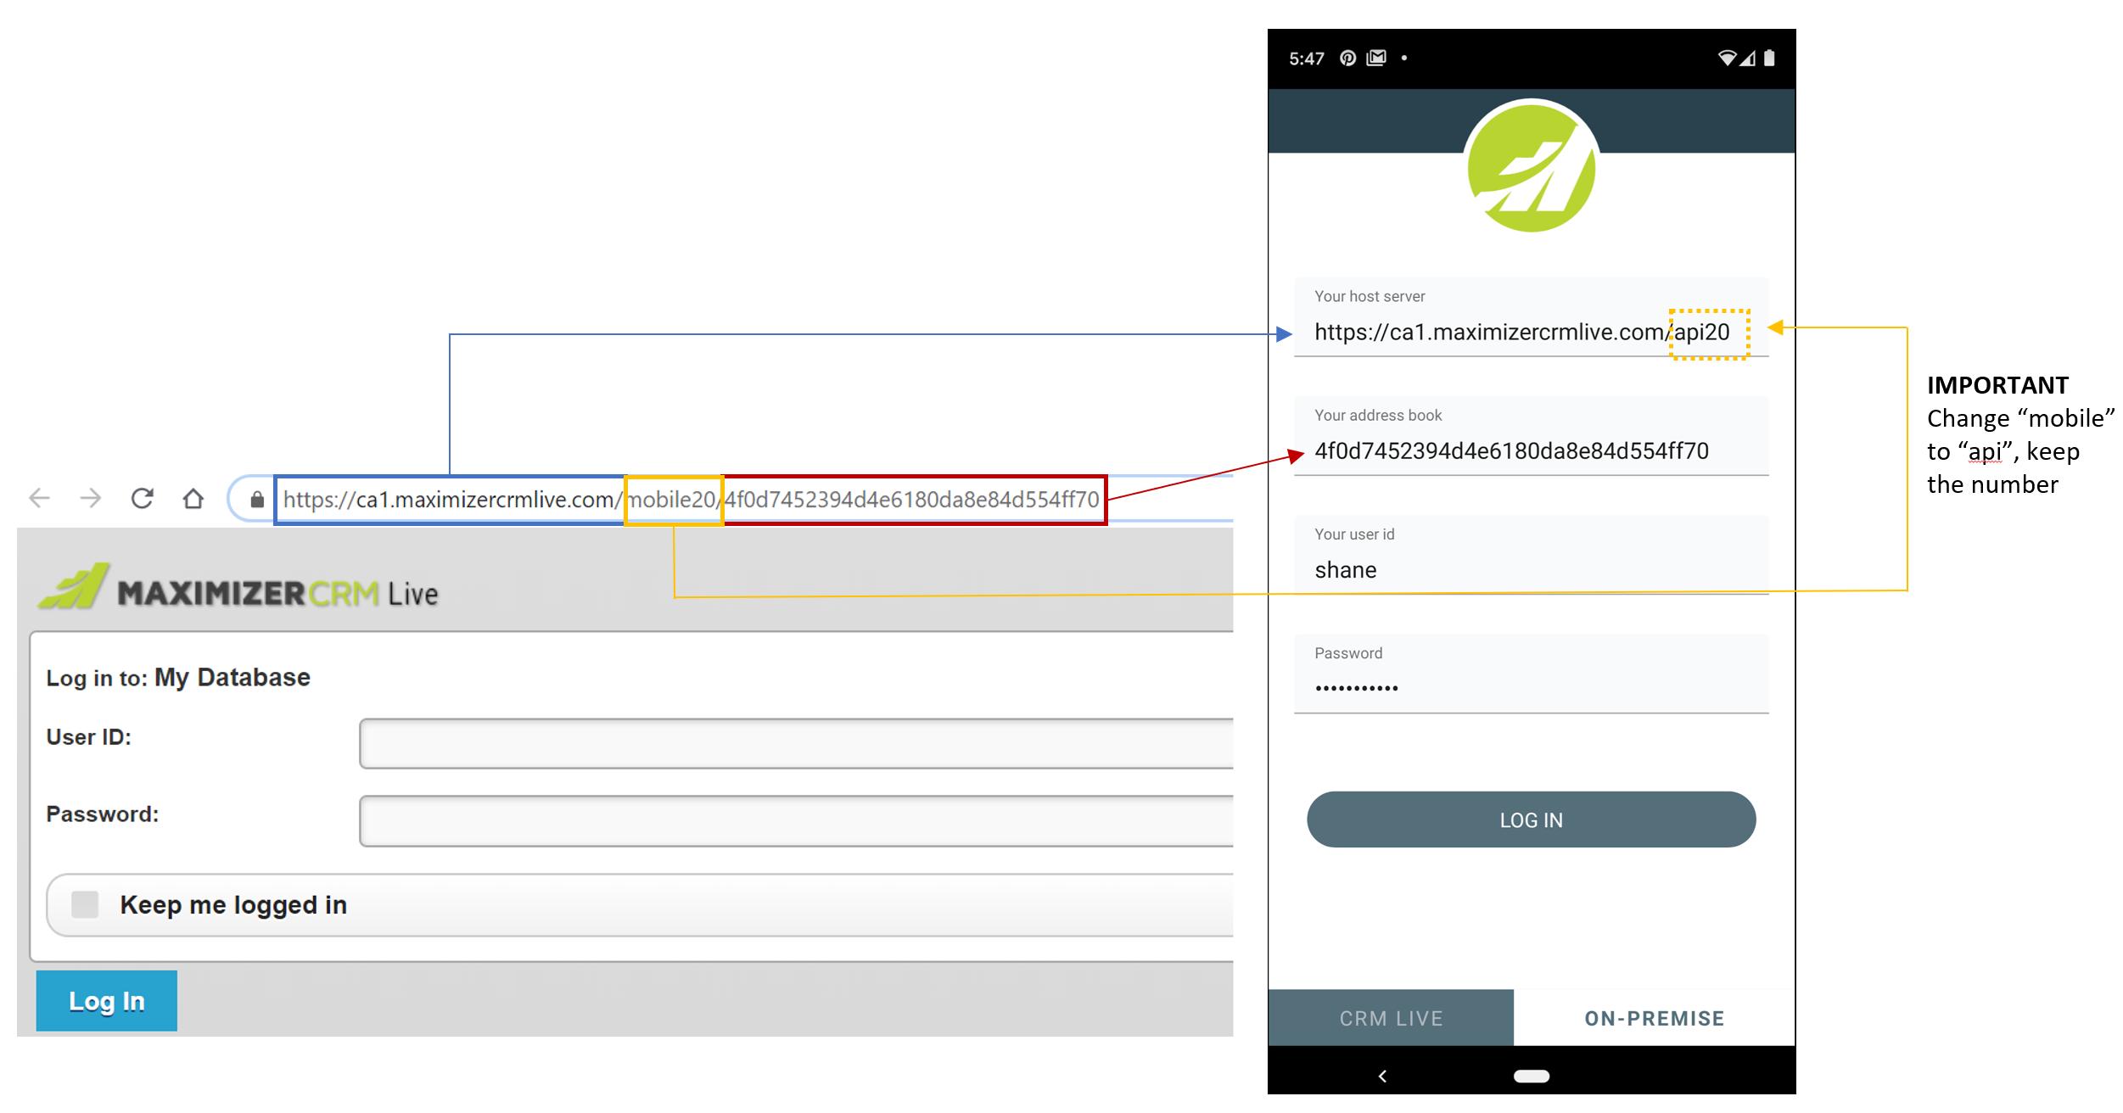Go to the browser home page icon
This screenshot has width=2123, height=1113.
[x=193, y=498]
